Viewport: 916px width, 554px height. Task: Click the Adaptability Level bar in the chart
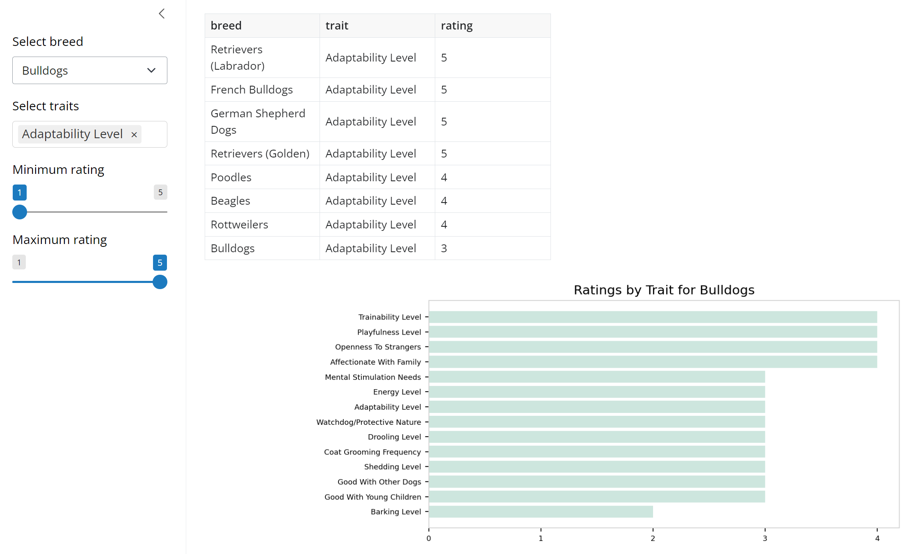coord(595,407)
